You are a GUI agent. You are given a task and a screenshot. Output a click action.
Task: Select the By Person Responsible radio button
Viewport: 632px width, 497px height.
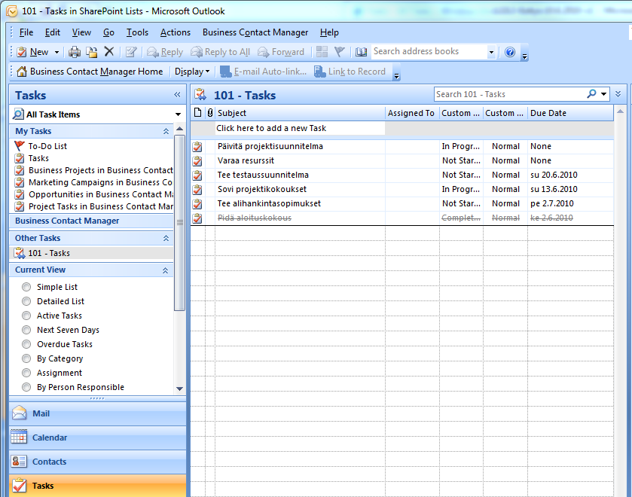tap(26, 387)
